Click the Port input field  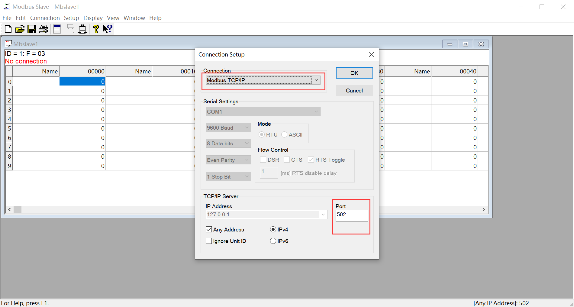click(x=352, y=215)
